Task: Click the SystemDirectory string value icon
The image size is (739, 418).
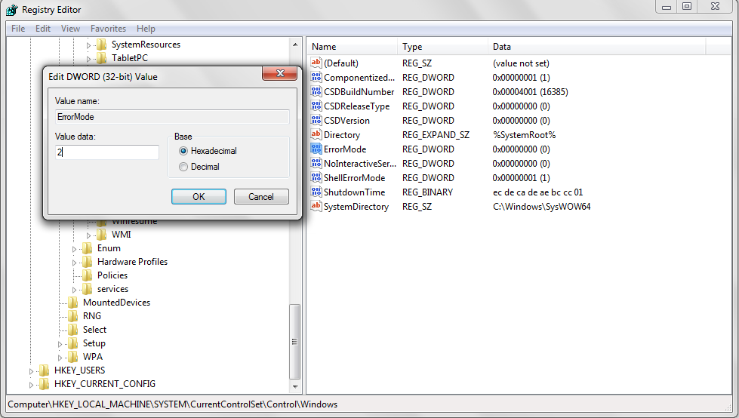Action: point(316,206)
